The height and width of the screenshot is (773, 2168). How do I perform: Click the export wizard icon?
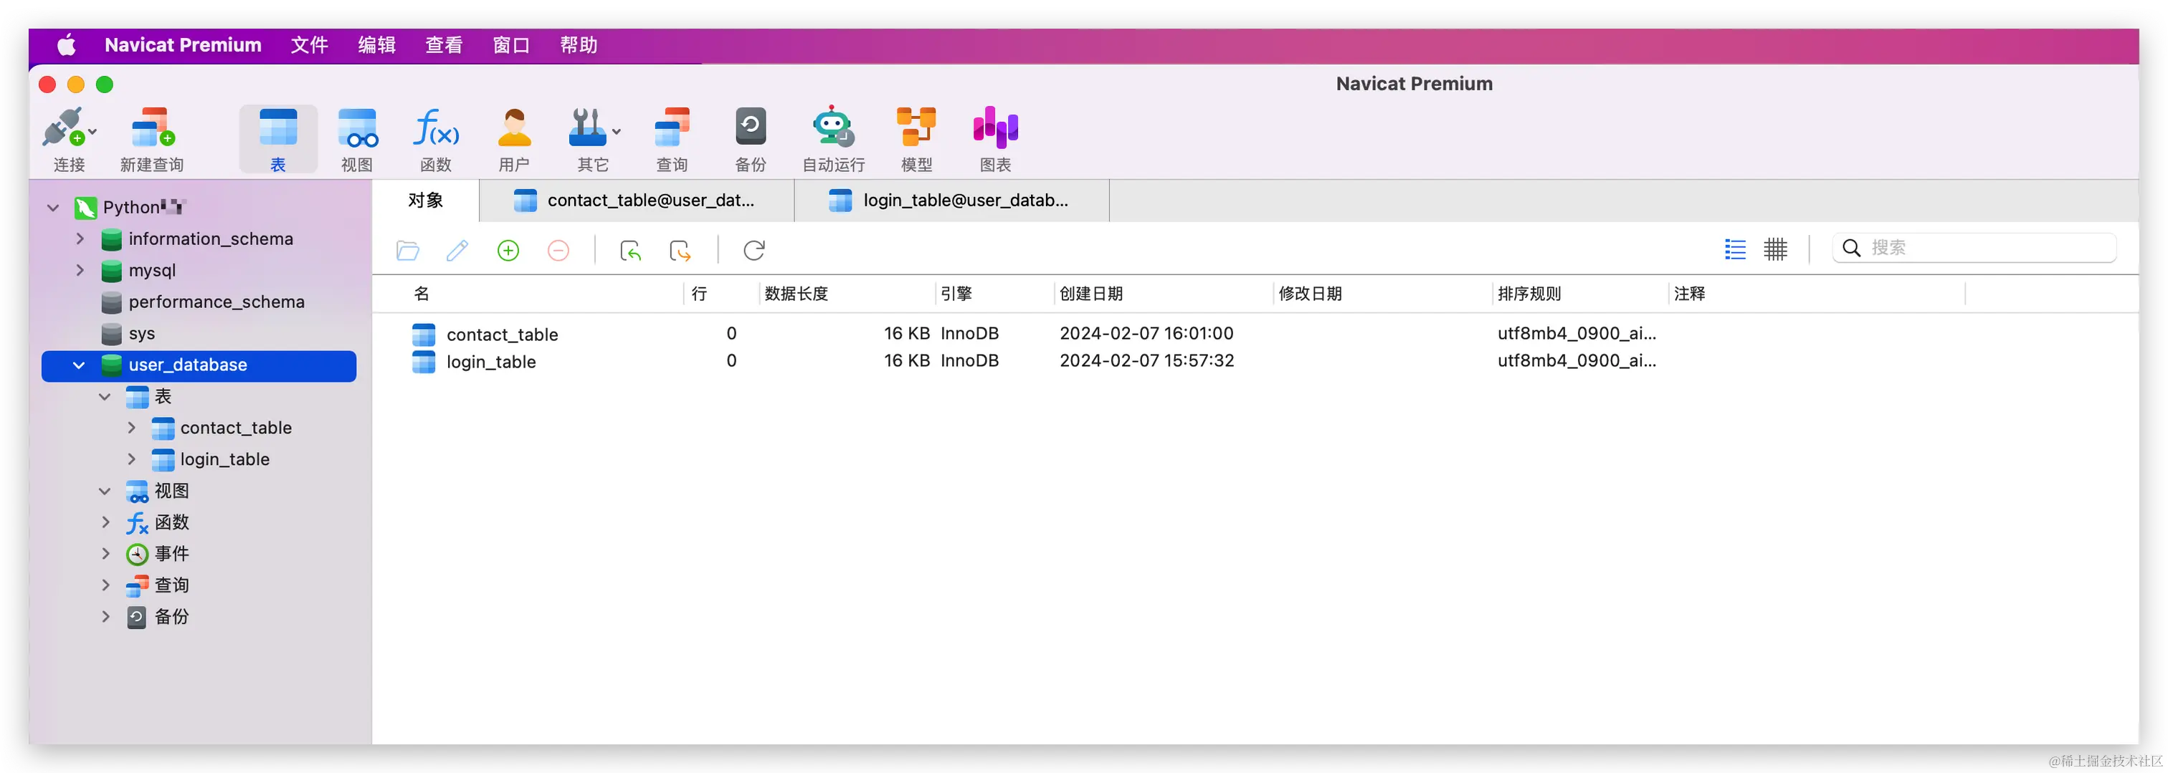tap(680, 251)
